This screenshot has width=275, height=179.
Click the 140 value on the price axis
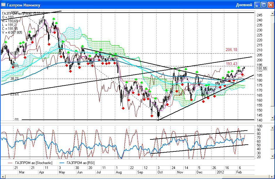[x=259, y=120]
